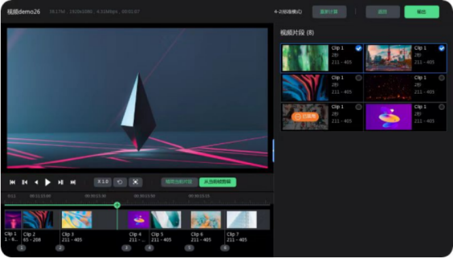Image resolution: width=453 pixels, height=258 pixels.
Task: Click cut marker number 4 below timeline
Action: point(150,248)
